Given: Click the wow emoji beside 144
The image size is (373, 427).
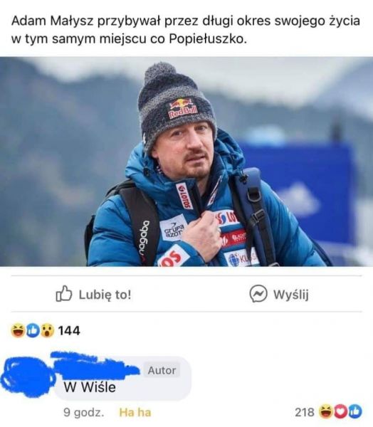Looking at the screenshot, I should pos(47,330).
